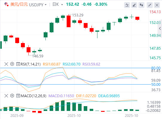Expand the MACD panel plus icon
The image size is (162, 119).
point(18,96)
